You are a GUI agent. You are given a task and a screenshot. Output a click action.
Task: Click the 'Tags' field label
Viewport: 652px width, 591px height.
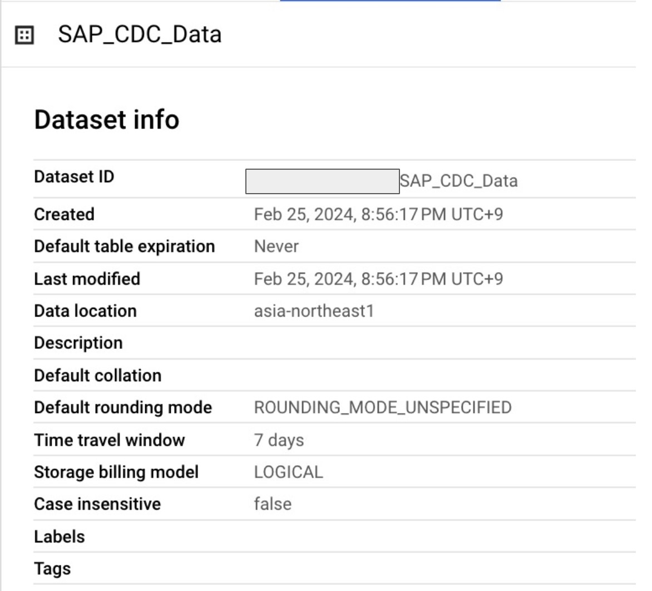[52, 569]
